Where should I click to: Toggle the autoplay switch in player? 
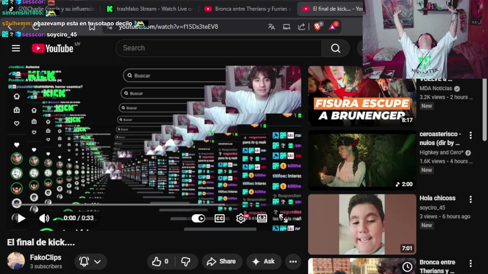pyautogui.click(x=198, y=218)
